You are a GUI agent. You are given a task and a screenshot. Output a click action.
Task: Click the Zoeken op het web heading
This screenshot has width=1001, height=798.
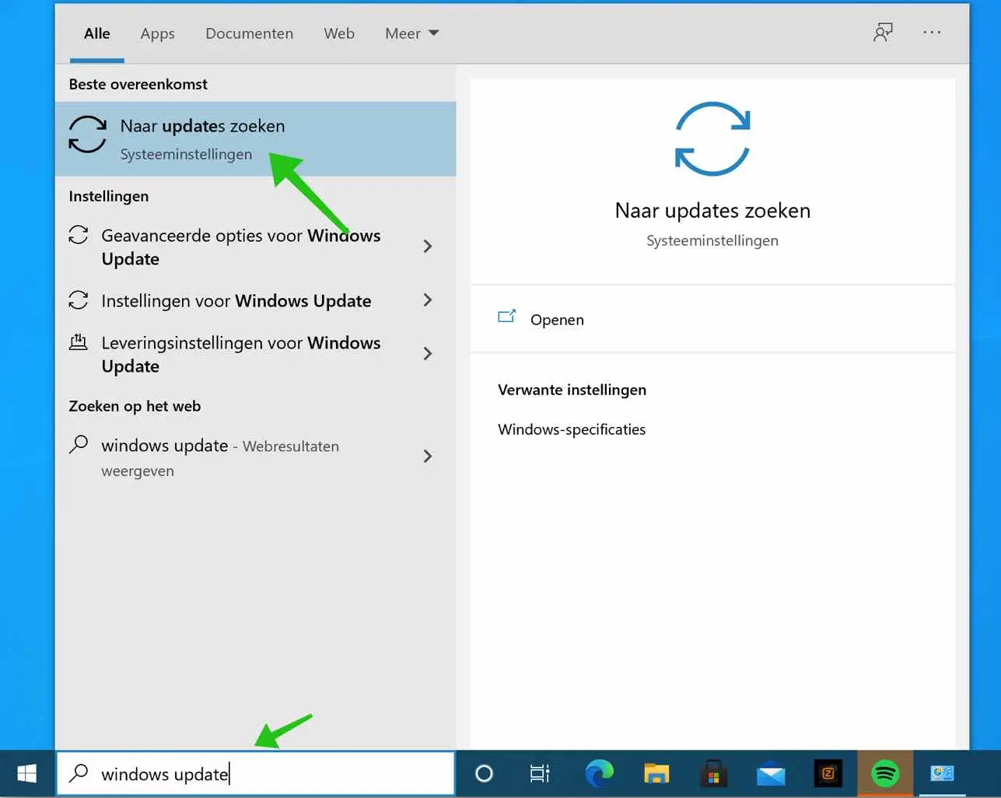pyautogui.click(x=135, y=406)
